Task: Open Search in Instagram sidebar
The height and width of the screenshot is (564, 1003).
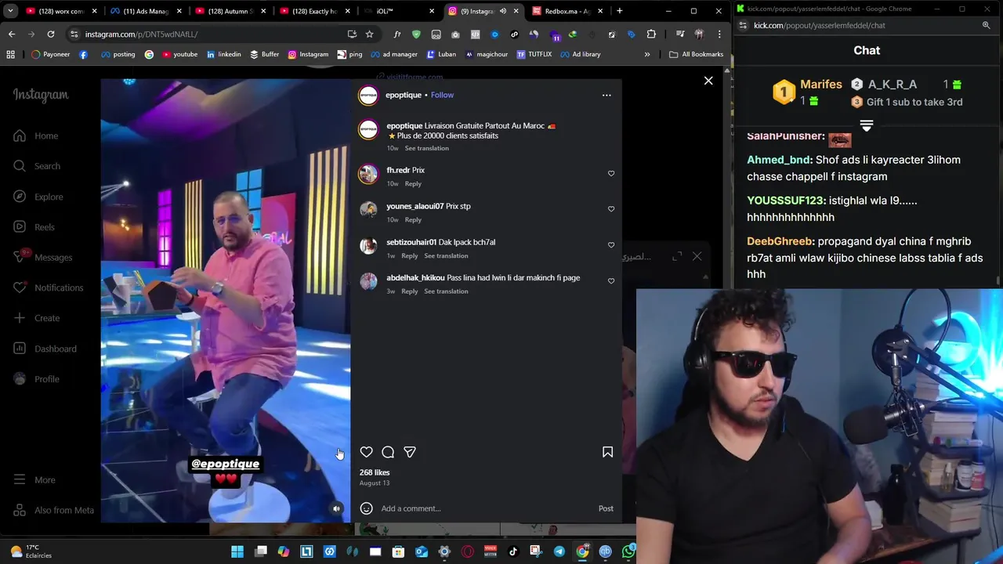Action: [37, 166]
